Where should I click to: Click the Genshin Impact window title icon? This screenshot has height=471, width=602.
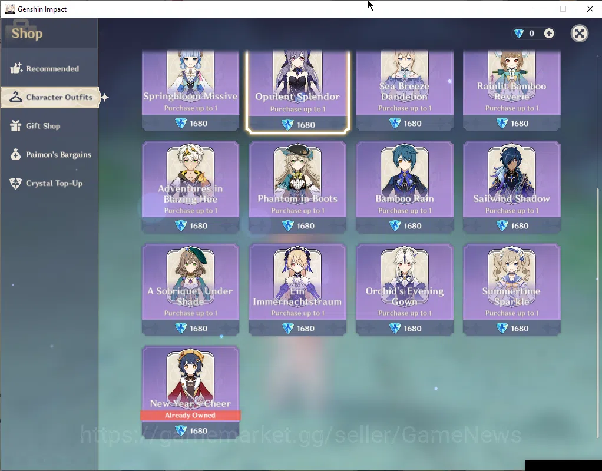[x=9, y=9]
